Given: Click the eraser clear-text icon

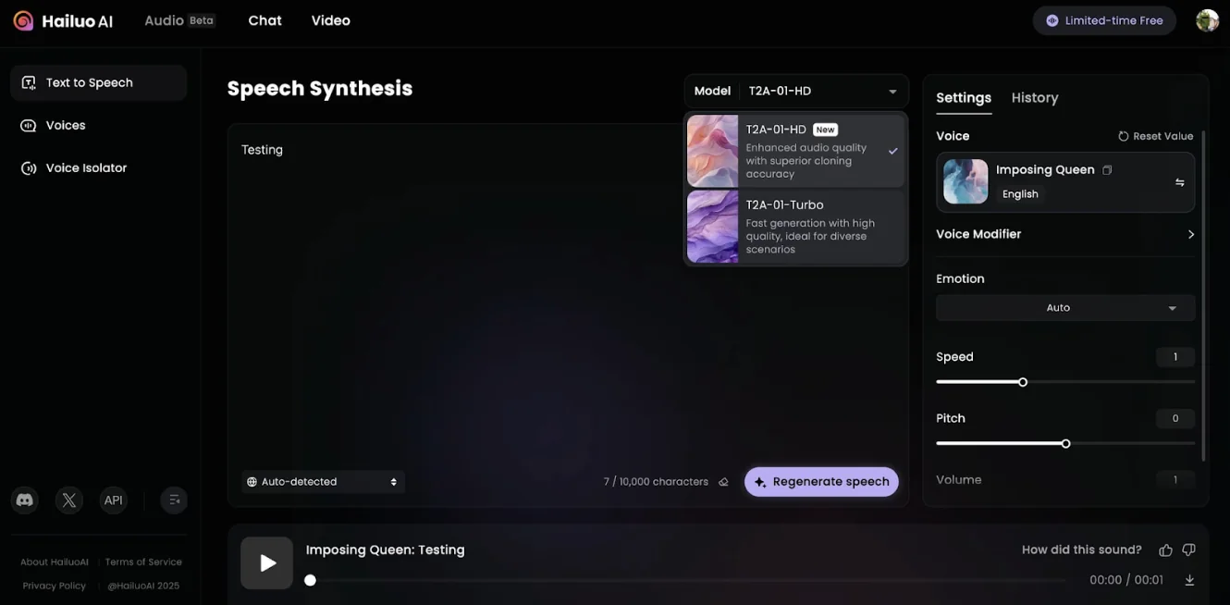Looking at the screenshot, I should click(723, 482).
